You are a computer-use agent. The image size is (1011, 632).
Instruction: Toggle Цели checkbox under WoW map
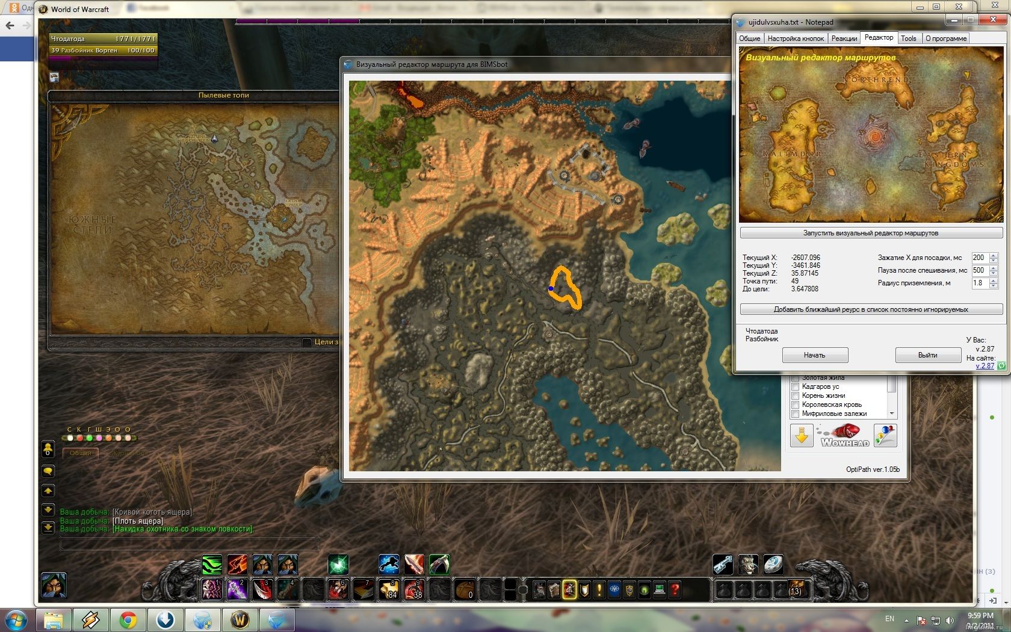[307, 342]
